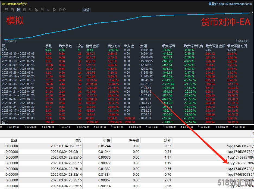This screenshot has height=189, width=254.
Task: Select trade row with profit 2.63
Action: click(127, 180)
